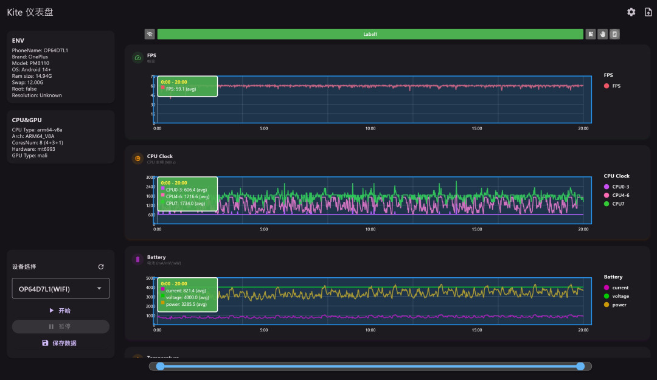
Task: Click the device icon after the hand tool
Action: point(614,35)
